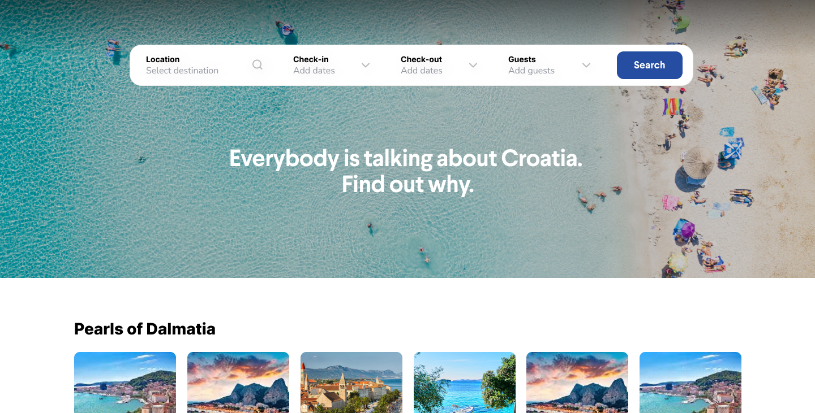The height and width of the screenshot is (413, 815).
Task: Click the Guests label
Action: (x=522, y=59)
